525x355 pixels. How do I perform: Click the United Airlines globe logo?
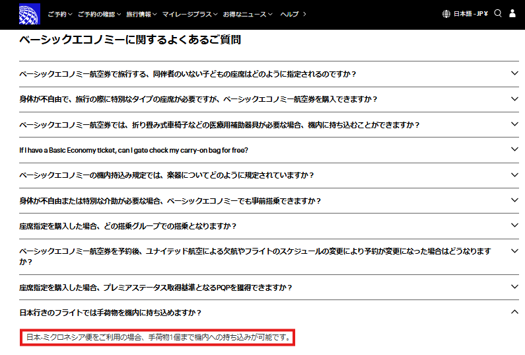[30, 14]
